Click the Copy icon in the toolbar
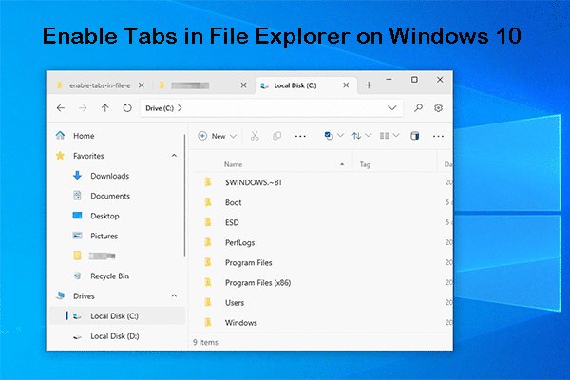This screenshot has width=570, height=380. pos(277,136)
